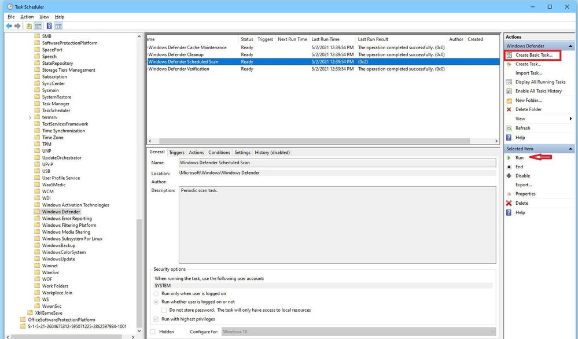The image size is (578, 339).
Task: Click the Up one level folder icon
Action: pyautogui.click(x=29, y=26)
